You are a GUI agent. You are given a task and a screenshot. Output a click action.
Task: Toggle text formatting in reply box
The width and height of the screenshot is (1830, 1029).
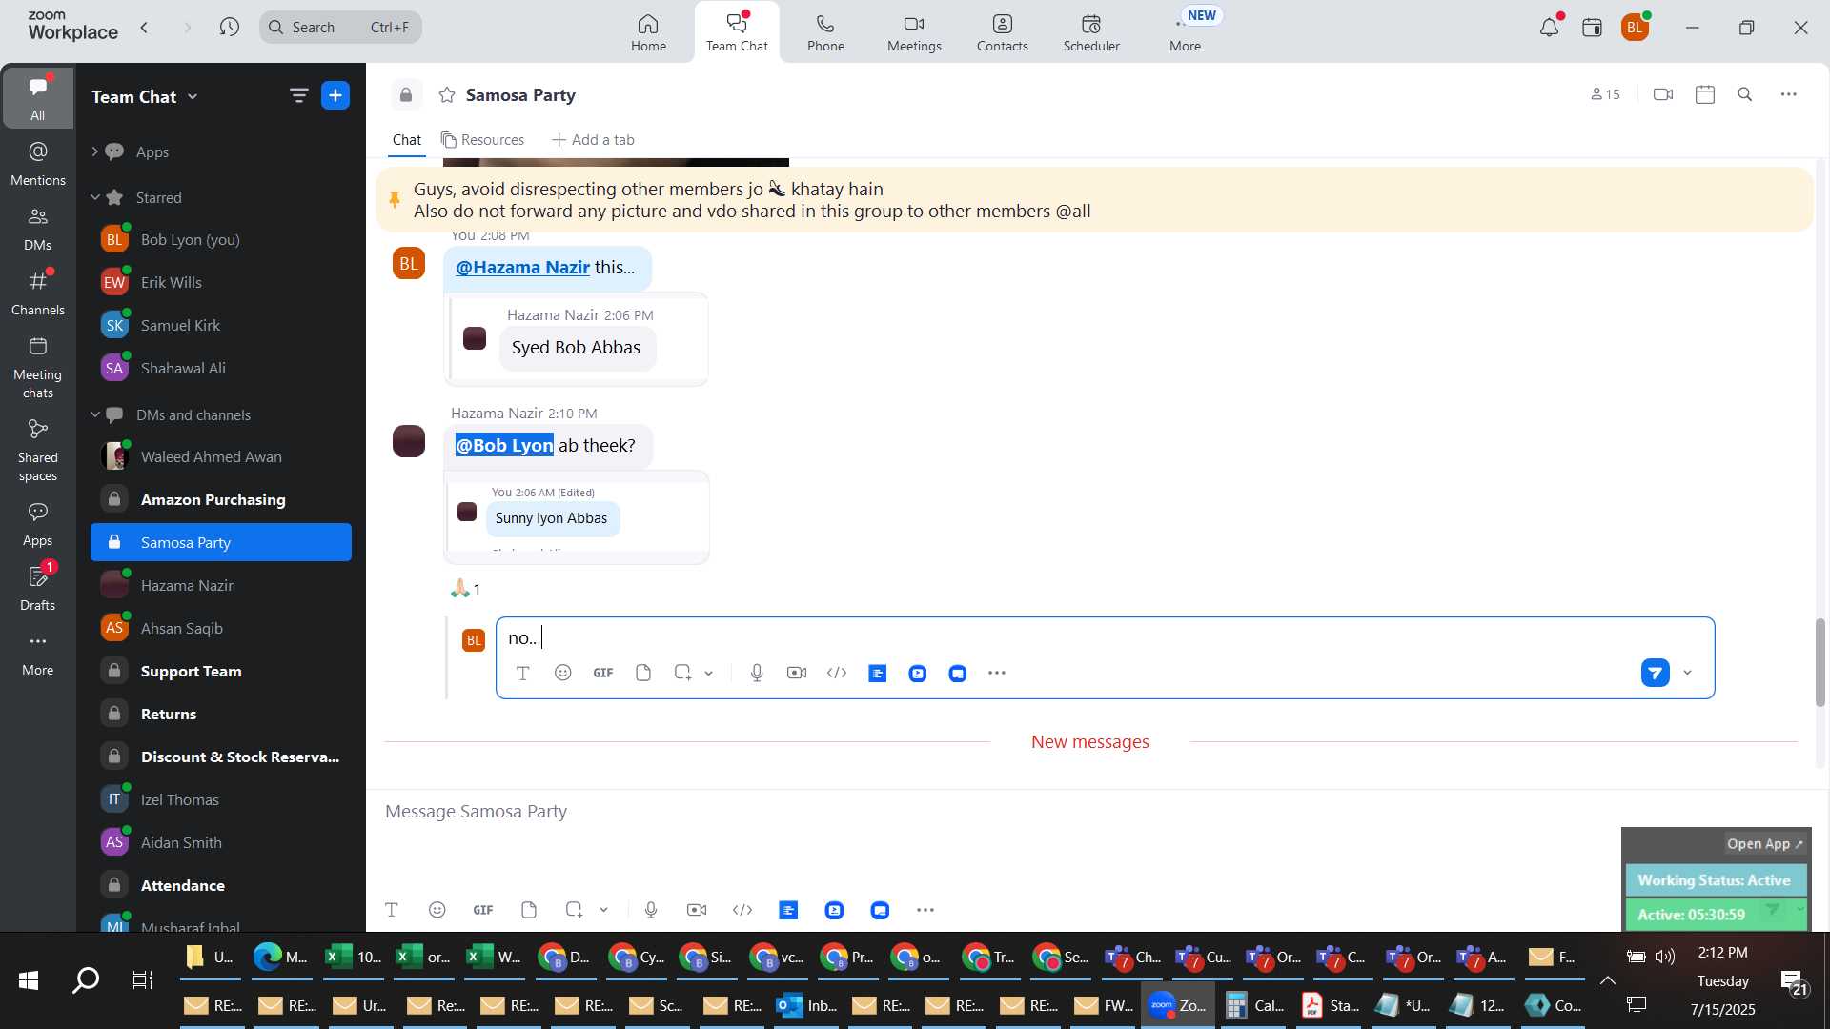[x=522, y=673]
